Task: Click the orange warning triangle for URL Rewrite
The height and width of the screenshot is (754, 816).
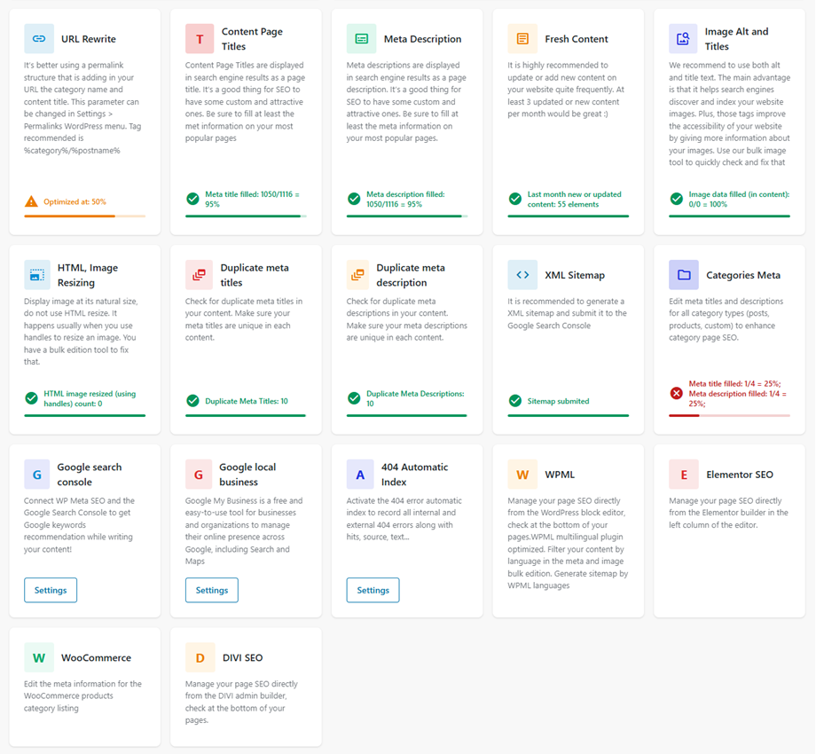Action: [31, 201]
